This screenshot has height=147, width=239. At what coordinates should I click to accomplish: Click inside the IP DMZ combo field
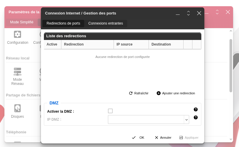pos(146,119)
